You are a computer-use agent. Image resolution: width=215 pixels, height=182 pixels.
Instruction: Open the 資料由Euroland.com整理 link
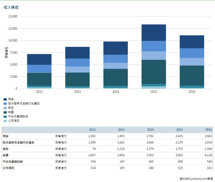coord(196,179)
